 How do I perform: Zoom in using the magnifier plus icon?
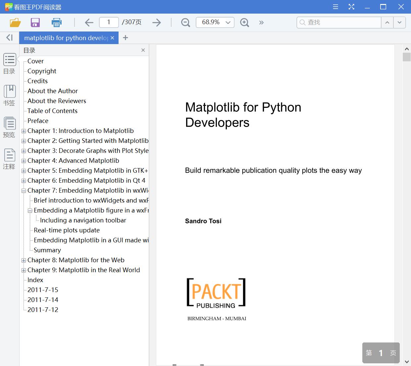click(244, 23)
